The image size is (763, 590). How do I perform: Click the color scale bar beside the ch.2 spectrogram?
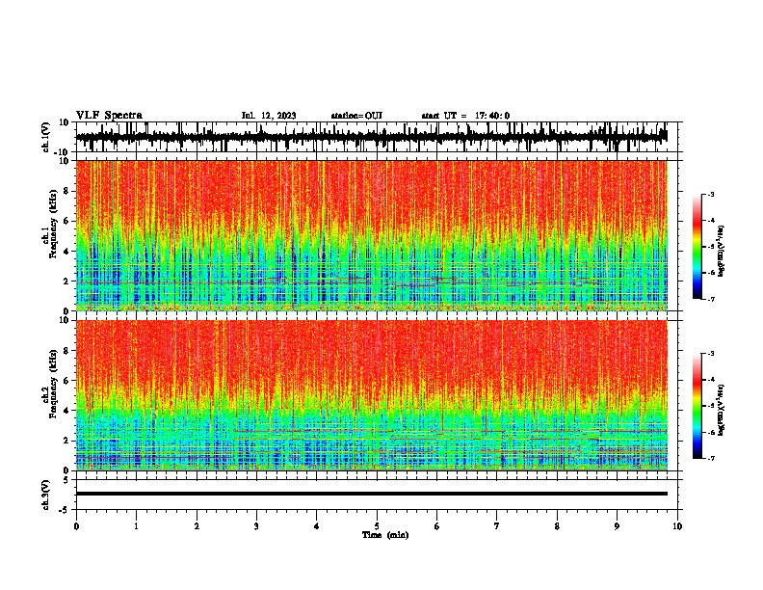tap(697, 406)
